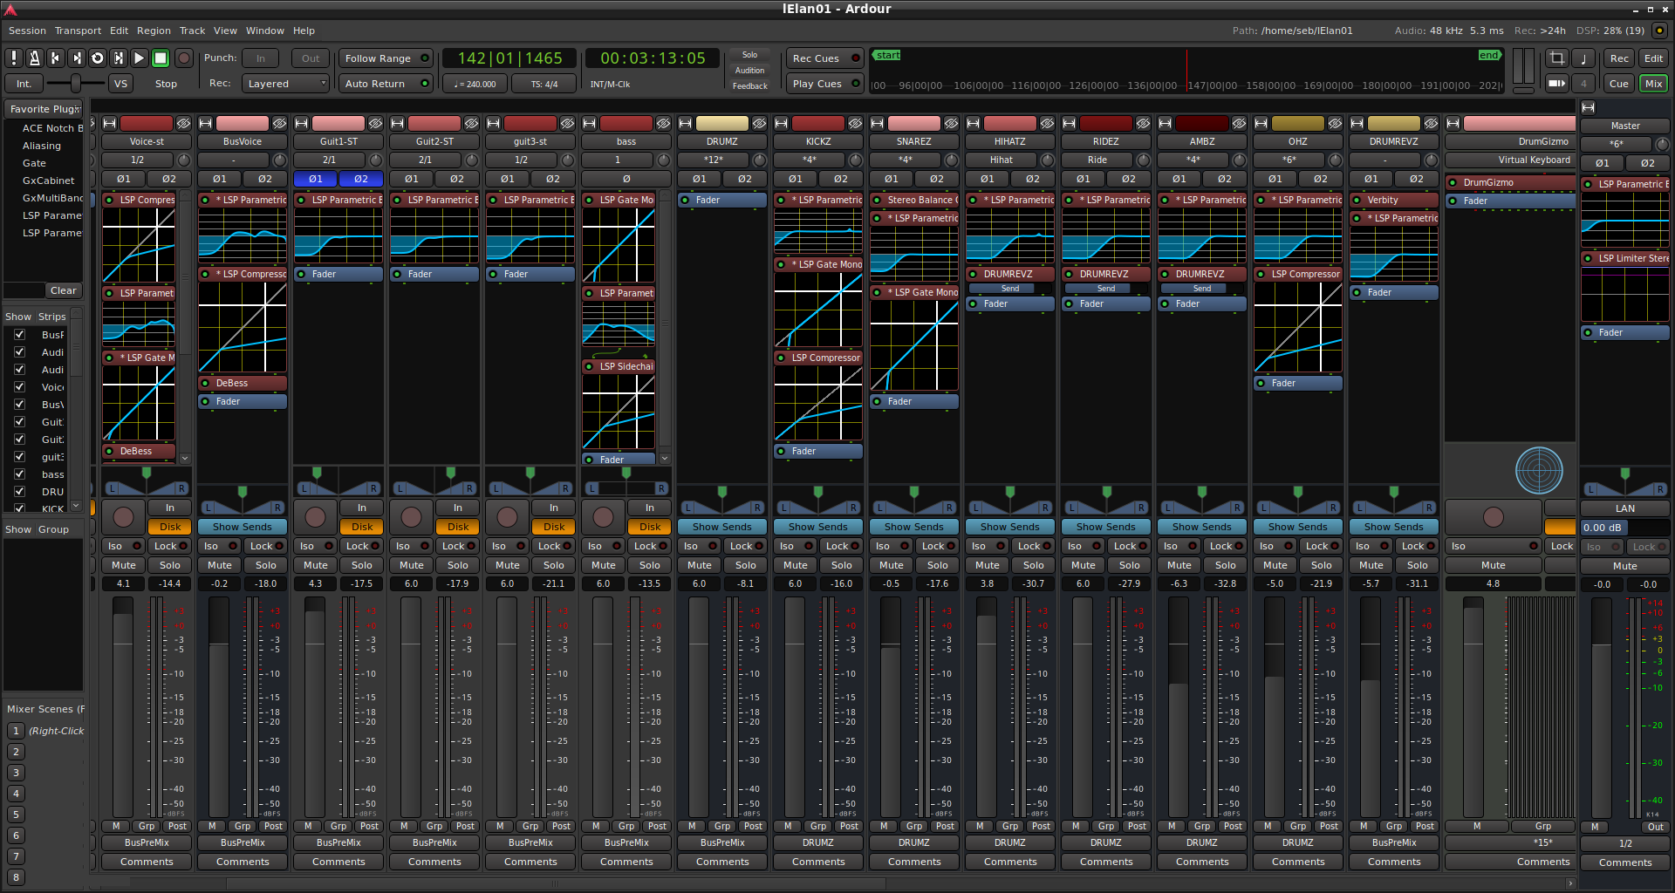The image size is (1675, 893).
Task: Click the MIDI panic exclamation icon
Action: click(x=14, y=58)
